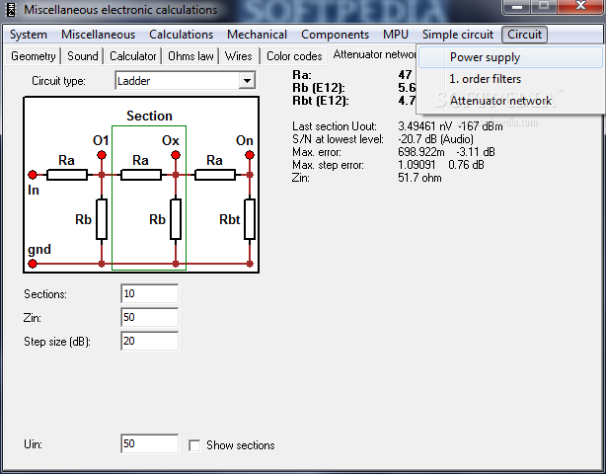Image resolution: width=606 pixels, height=474 pixels.
Task: Open the Components menu
Action: pyautogui.click(x=336, y=35)
